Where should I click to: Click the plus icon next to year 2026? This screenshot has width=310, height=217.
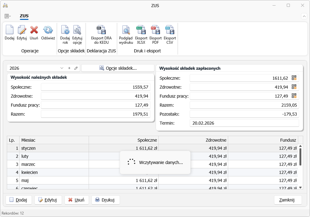(x=69, y=68)
